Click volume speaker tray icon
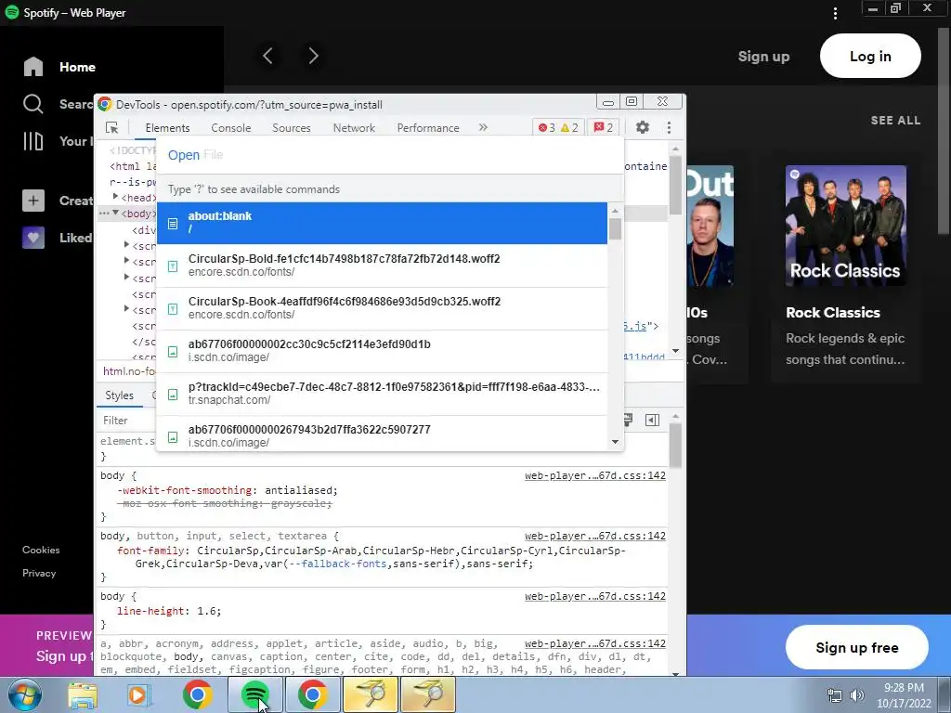951x713 pixels. pyautogui.click(x=857, y=695)
